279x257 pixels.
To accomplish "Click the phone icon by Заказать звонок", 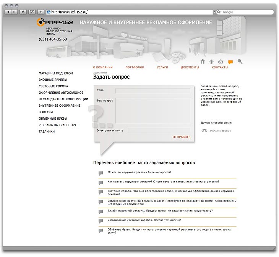I will 204,130.
